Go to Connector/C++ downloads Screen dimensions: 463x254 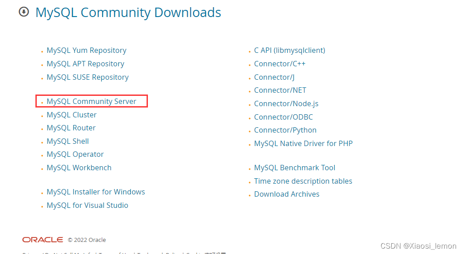(280, 64)
